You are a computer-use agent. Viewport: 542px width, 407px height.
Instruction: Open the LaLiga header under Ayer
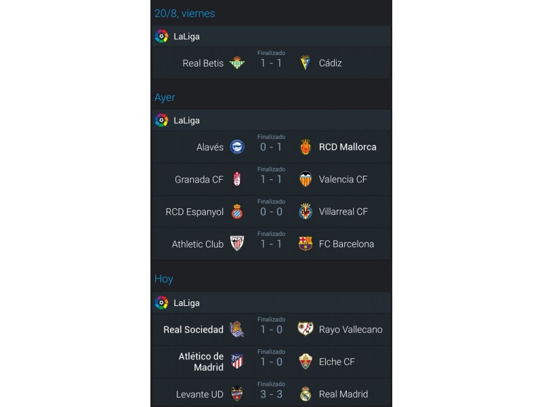[x=271, y=120]
